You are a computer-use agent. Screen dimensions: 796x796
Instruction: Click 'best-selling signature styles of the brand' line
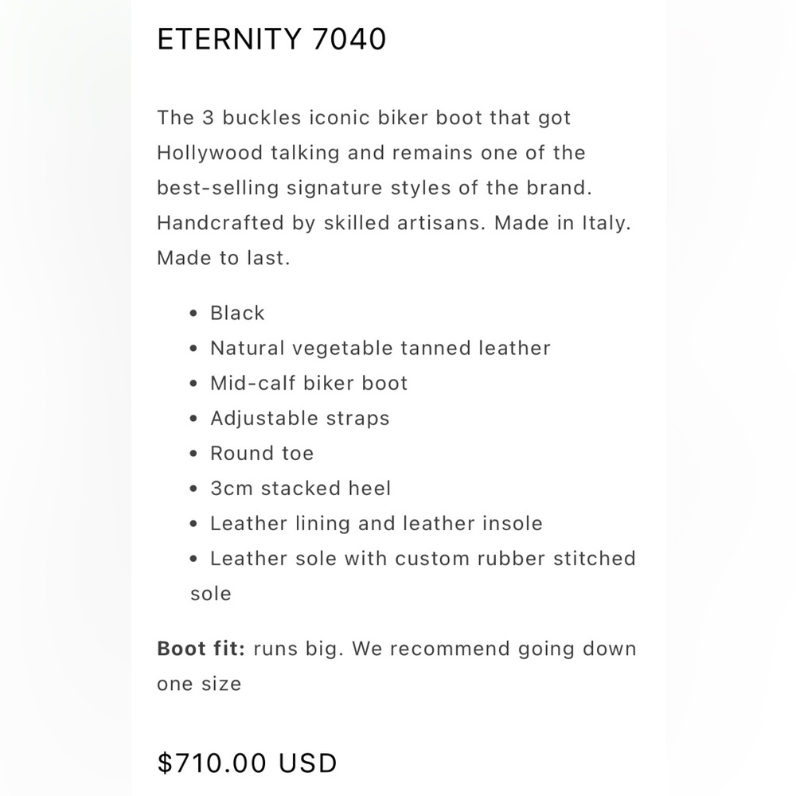point(375,188)
